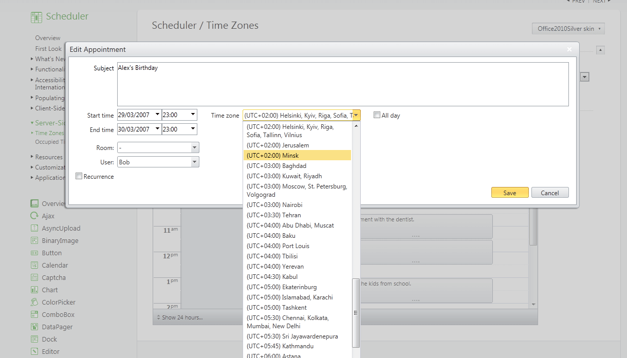
Task: Click the Scheduler icon in the header
Action: 36,16
